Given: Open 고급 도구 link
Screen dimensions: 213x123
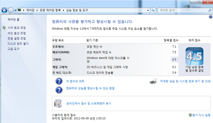Looking at the screenshot, I should coord(13,49).
